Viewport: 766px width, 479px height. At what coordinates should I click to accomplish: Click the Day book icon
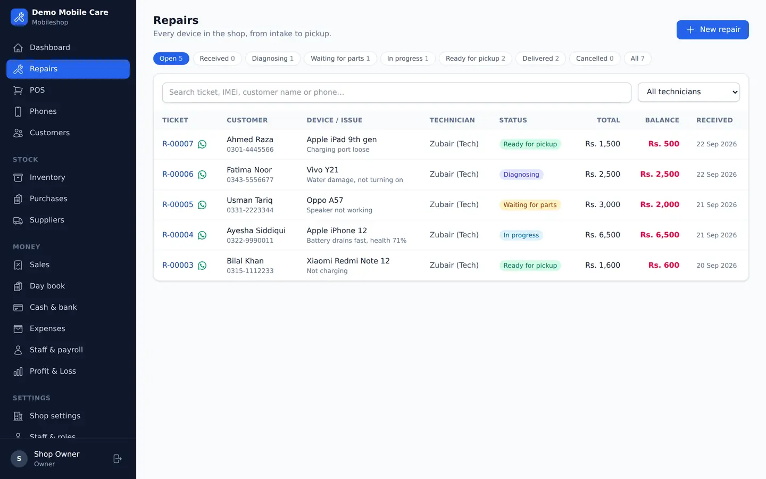coord(18,286)
